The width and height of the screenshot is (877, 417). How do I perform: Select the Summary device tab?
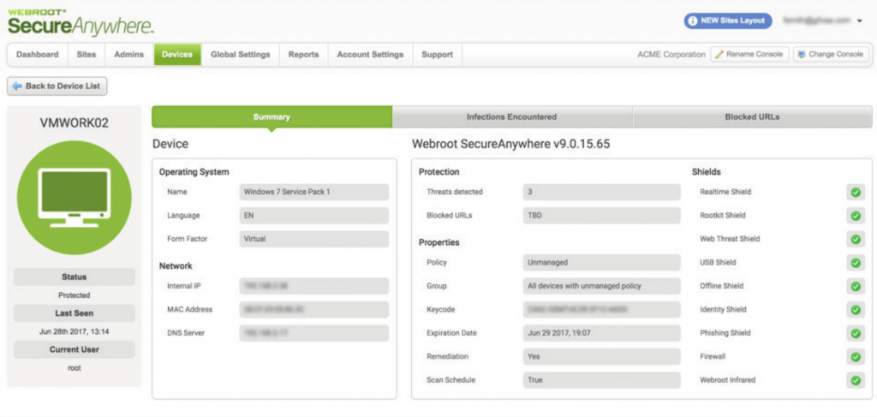(271, 116)
